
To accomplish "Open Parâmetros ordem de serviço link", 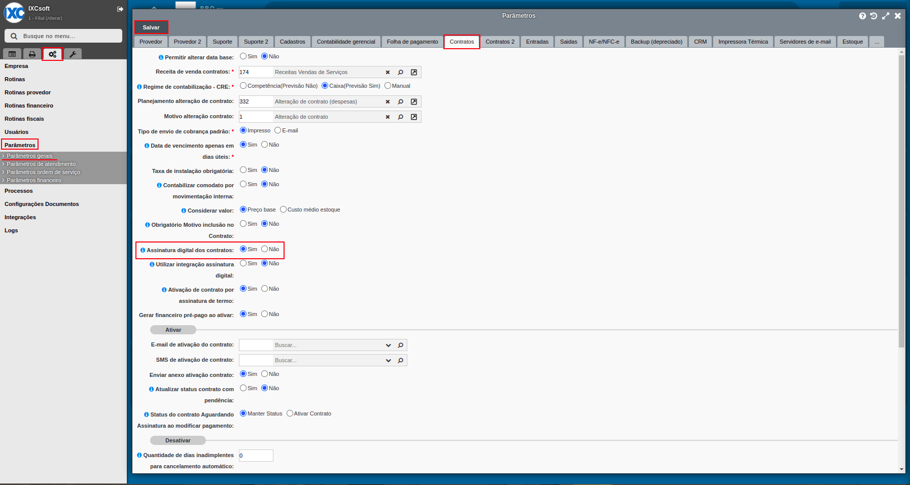I will [43, 172].
